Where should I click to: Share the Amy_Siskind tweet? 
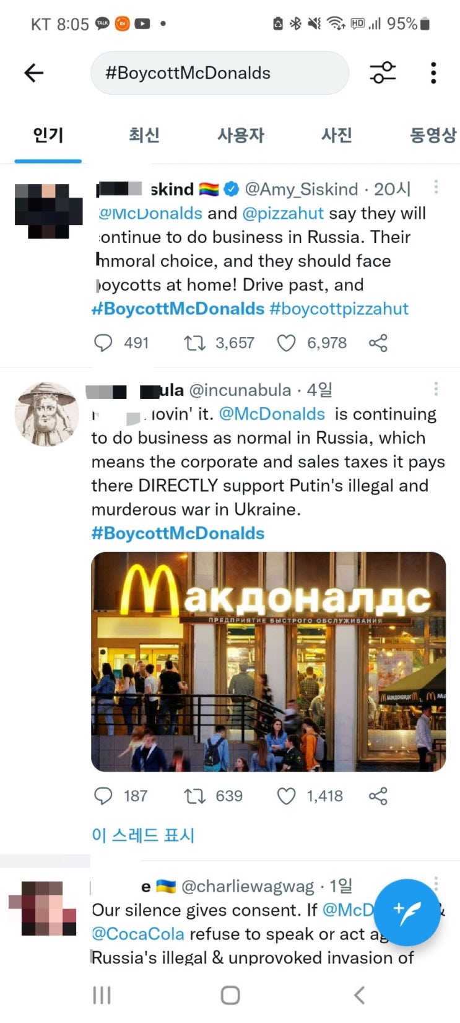click(x=378, y=343)
